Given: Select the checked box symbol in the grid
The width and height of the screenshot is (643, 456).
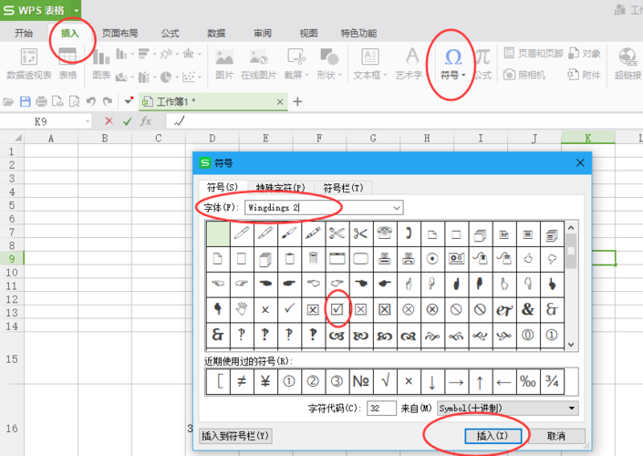Looking at the screenshot, I should click(337, 309).
